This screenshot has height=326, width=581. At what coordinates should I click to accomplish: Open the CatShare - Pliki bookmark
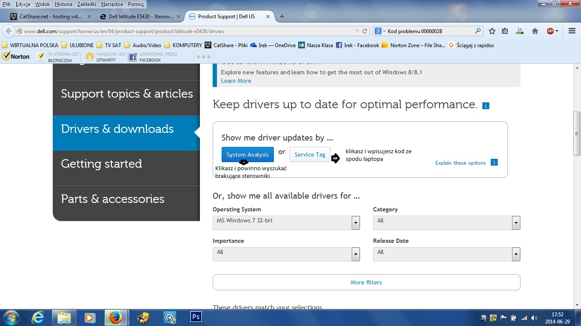click(x=226, y=45)
